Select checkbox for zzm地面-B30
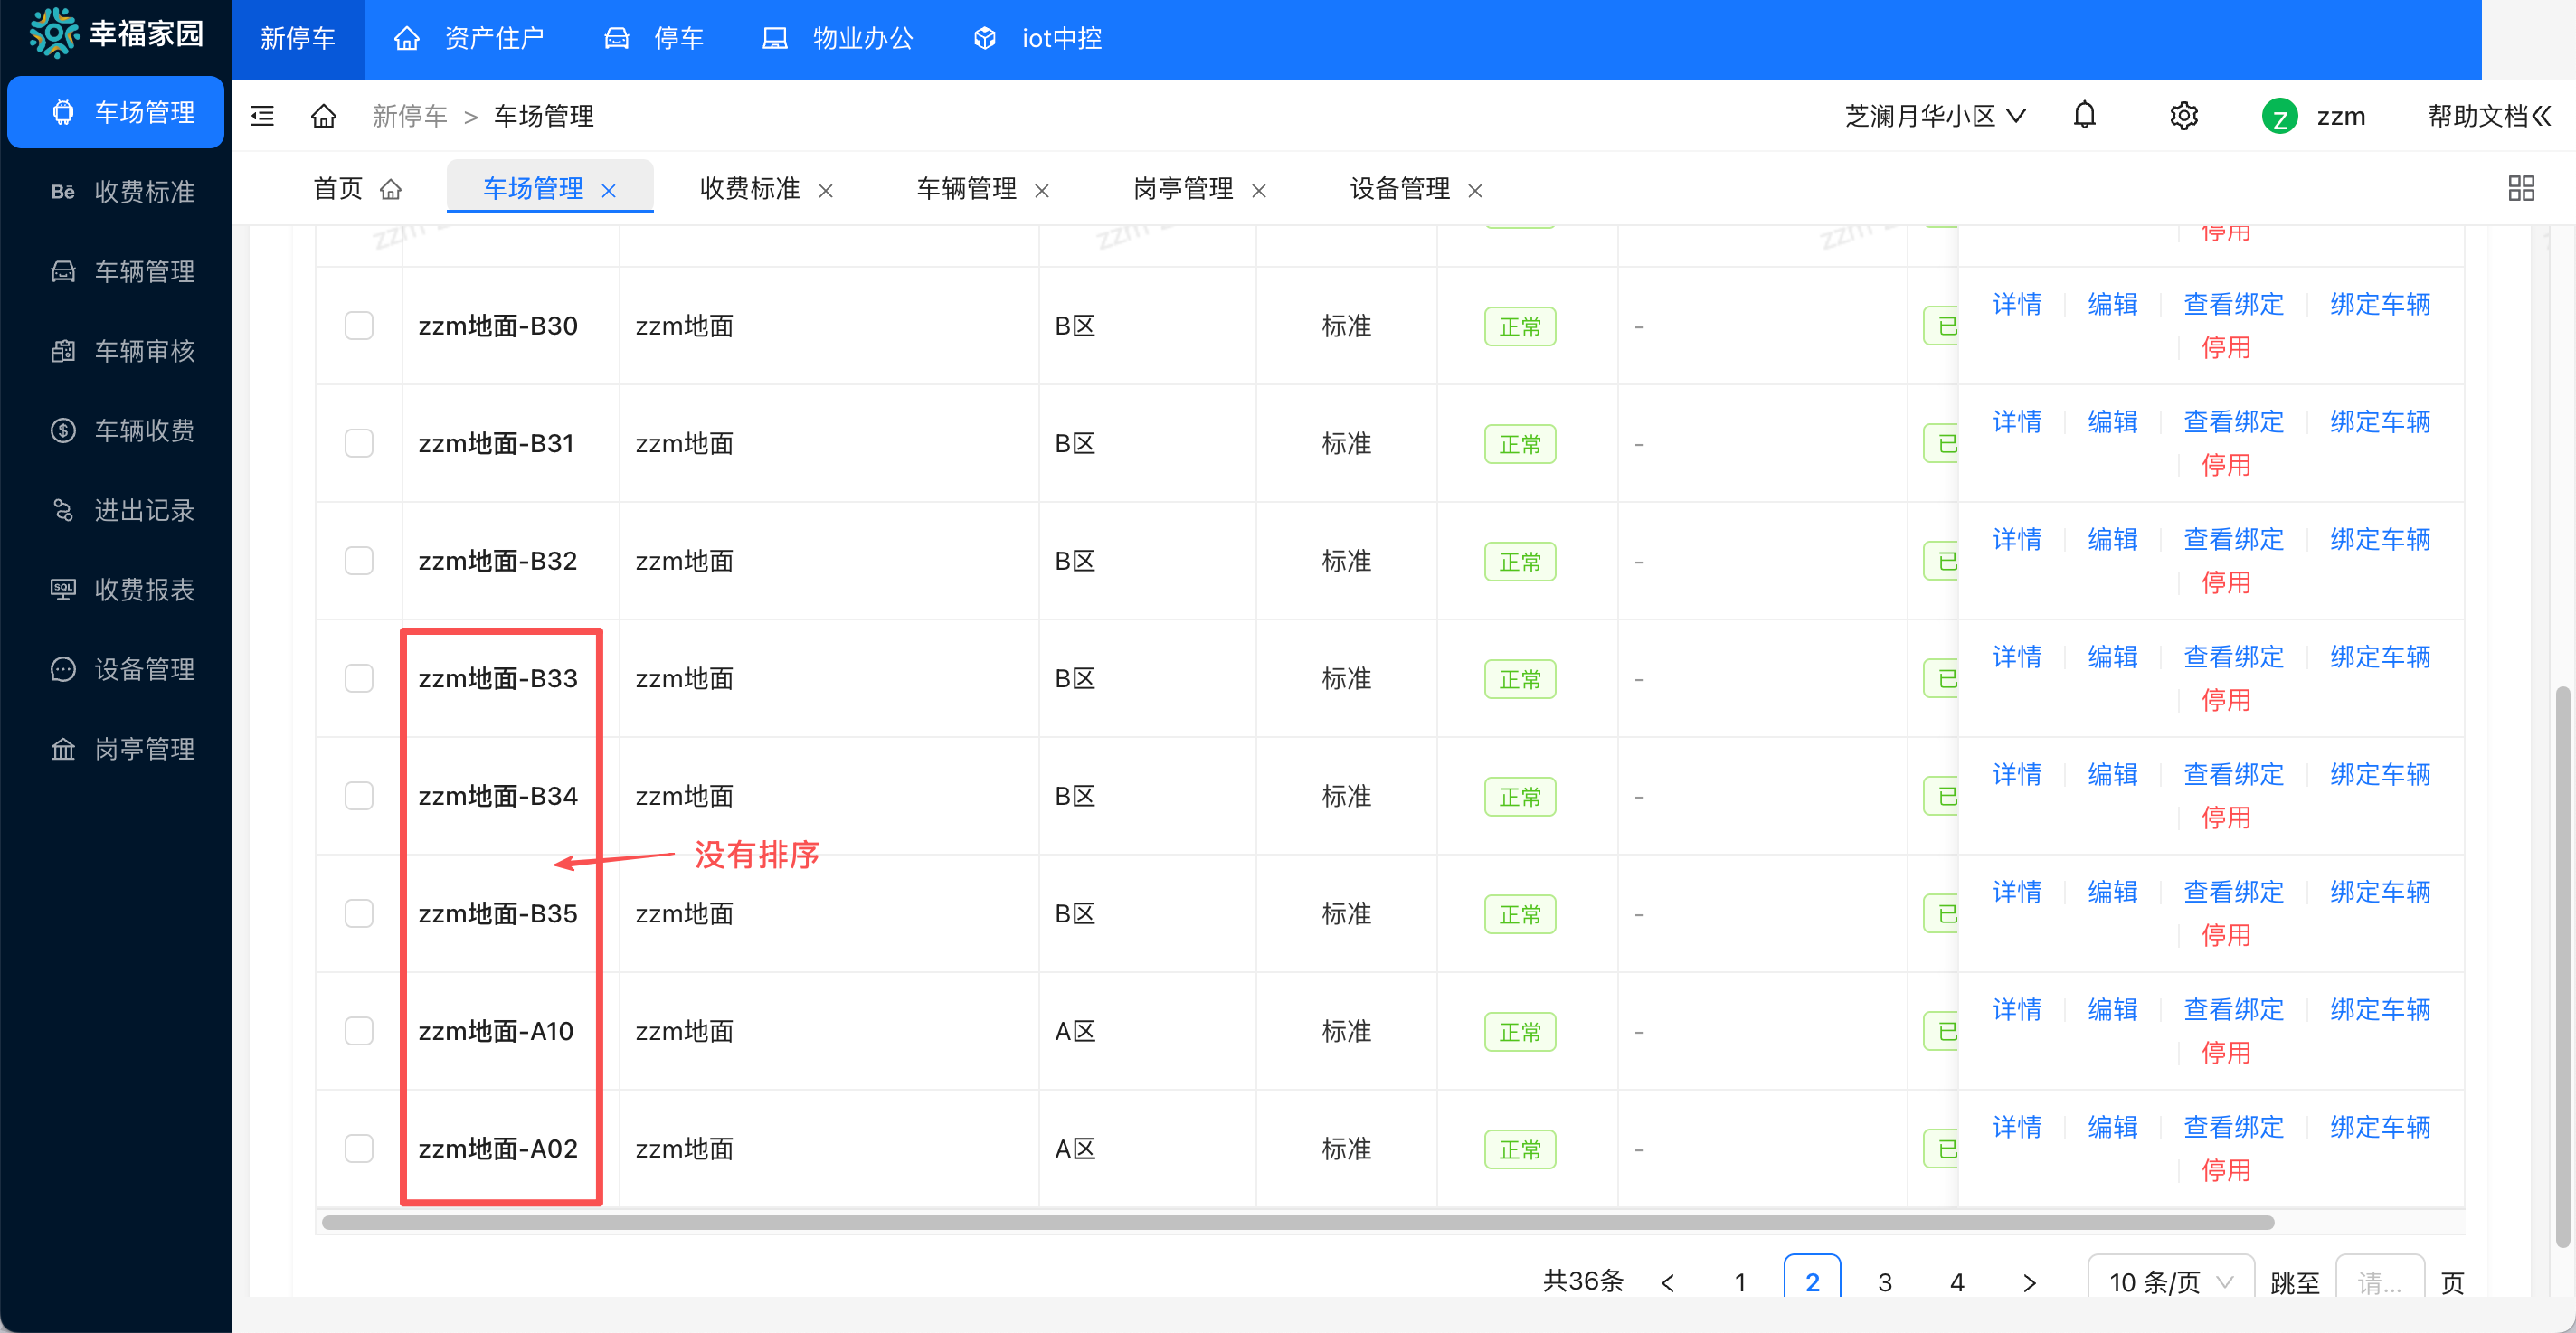 pyautogui.click(x=359, y=326)
